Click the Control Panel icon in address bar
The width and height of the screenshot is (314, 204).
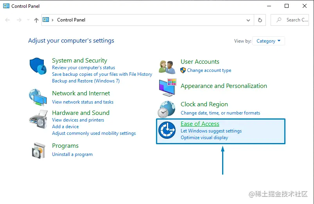click(x=46, y=20)
